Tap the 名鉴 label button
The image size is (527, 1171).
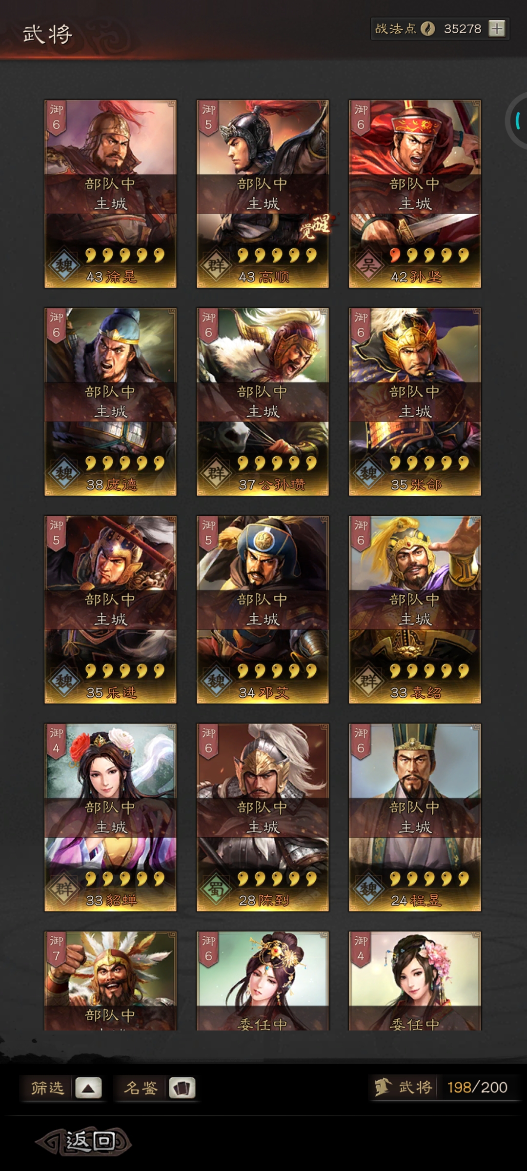point(141,1088)
